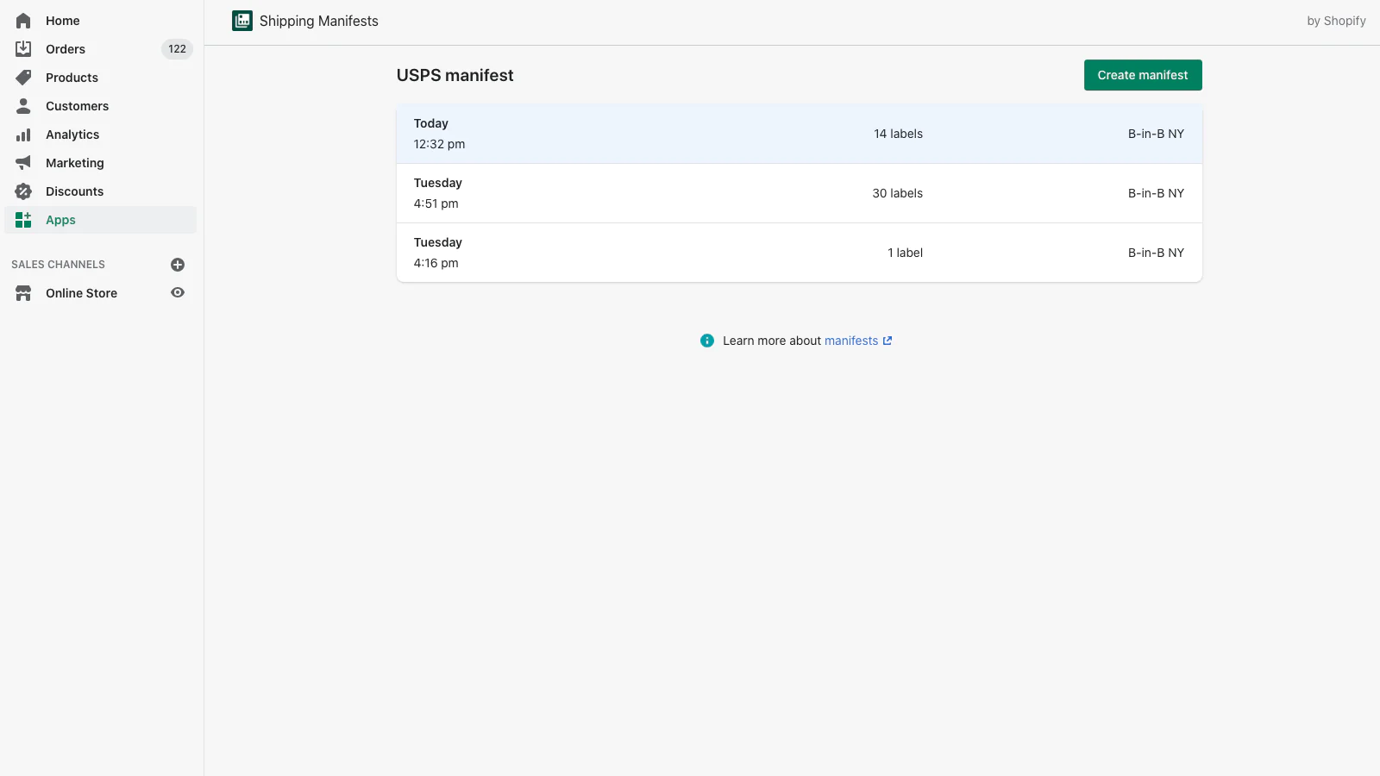1380x776 pixels.
Task: Open Tuesday 4:51 pm manifest row
Action: point(800,193)
